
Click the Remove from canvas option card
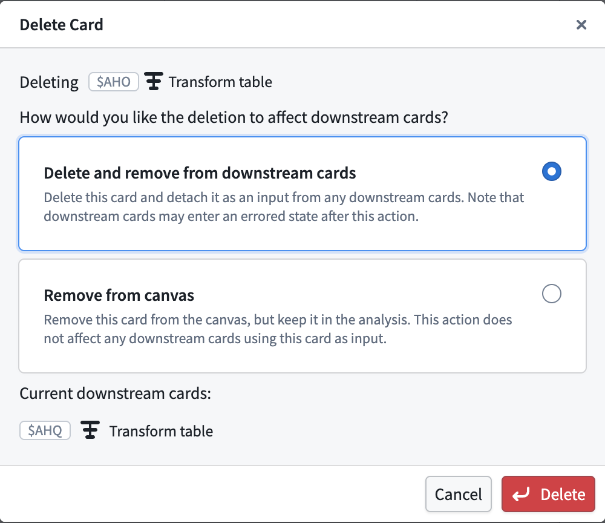click(302, 316)
